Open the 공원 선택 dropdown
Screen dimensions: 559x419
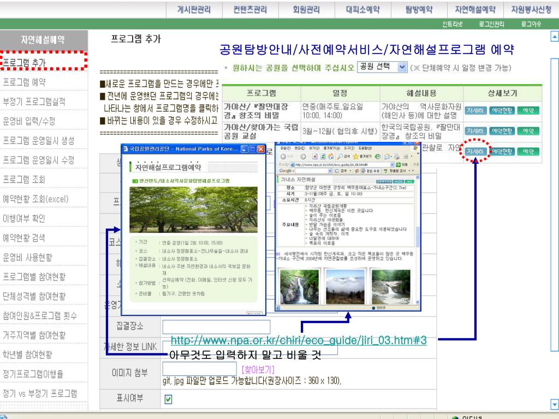(402, 67)
